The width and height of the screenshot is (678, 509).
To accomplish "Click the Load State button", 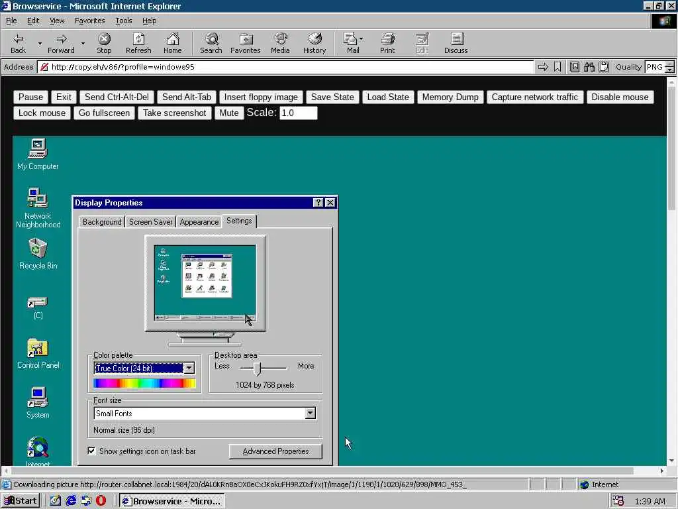I will 388,97.
